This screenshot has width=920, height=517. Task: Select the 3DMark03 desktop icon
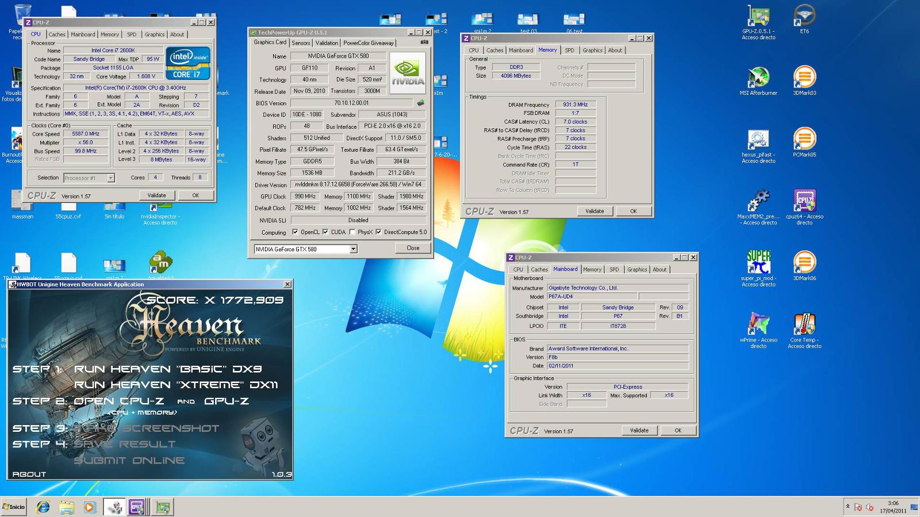point(804,81)
